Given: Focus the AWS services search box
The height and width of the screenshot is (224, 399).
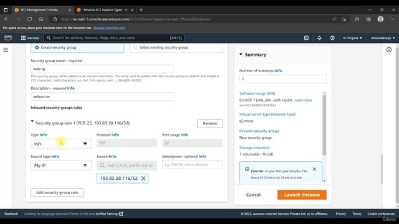Looking at the screenshot, I should pyautogui.click(x=114, y=38).
